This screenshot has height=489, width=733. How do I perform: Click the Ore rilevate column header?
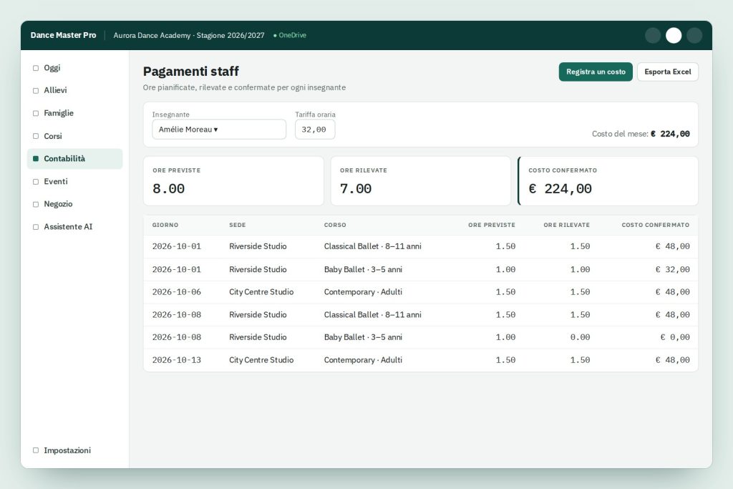[x=567, y=225]
